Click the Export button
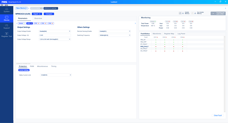Image resolution: width=228 pixels, height=123 pixels. [37, 14]
